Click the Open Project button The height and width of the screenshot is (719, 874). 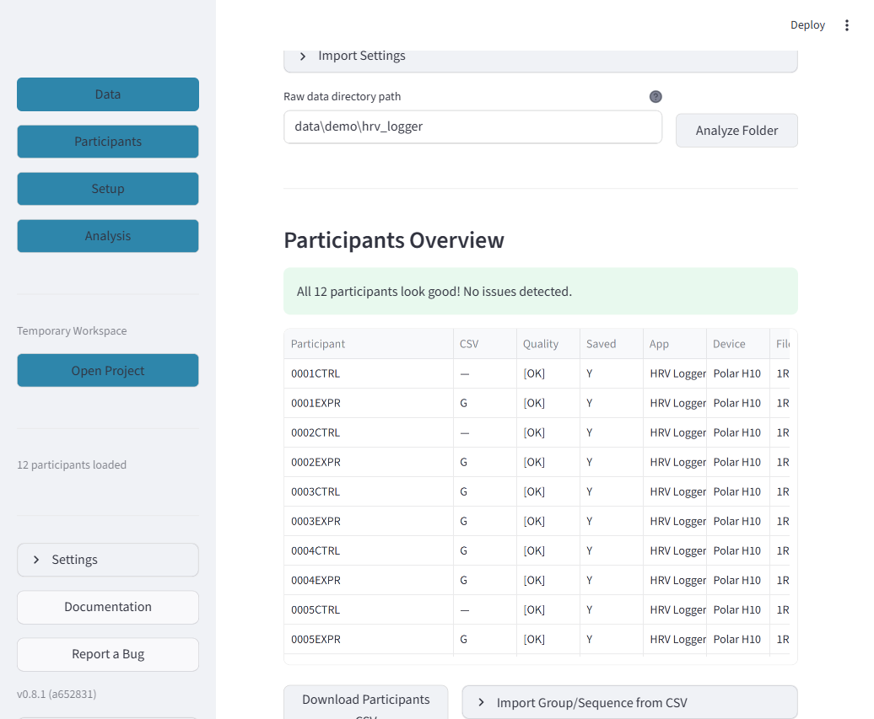(x=108, y=370)
